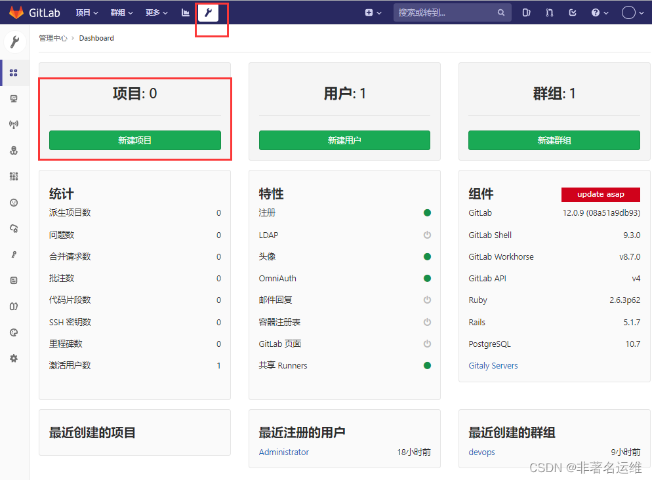
Task: Expand the help menu chevron
Action: point(606,13)
